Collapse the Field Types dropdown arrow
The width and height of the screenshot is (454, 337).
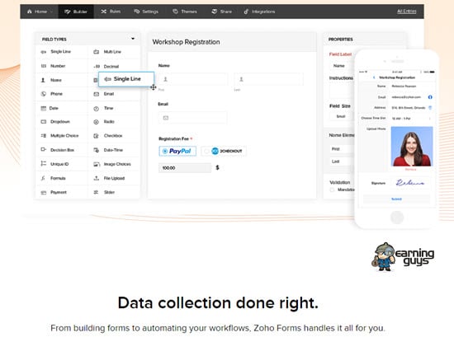(133, 39)
